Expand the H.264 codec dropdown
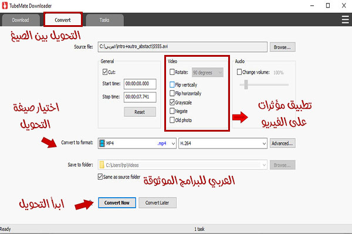 [223, 143]
